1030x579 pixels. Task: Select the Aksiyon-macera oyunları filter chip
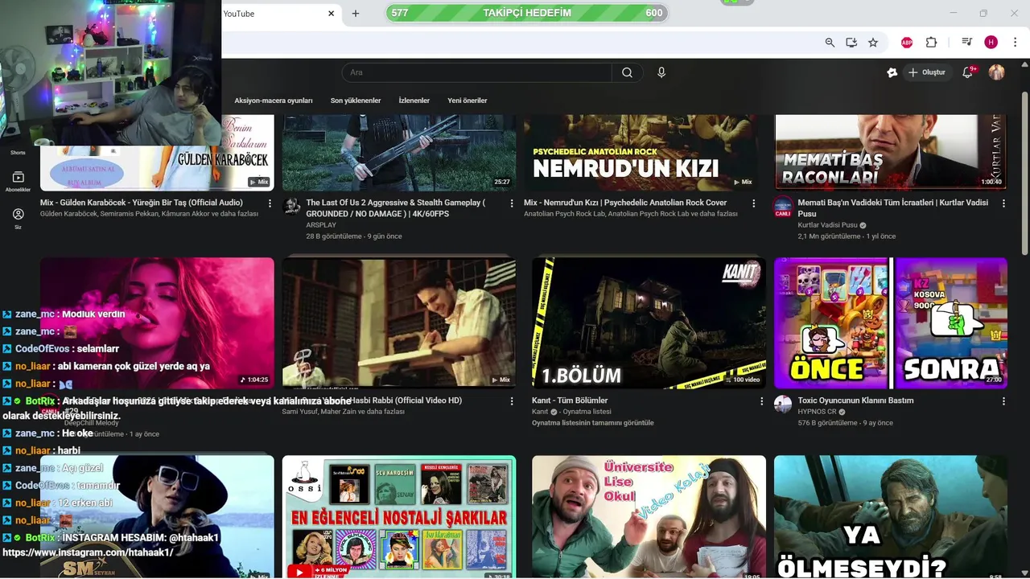[274, 101]
